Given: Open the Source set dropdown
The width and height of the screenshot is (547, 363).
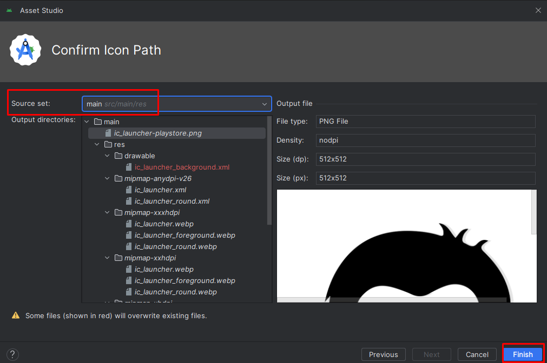Looking at the screenshot, I should pyautogui.click(x=176, y=104).
